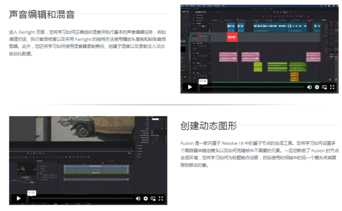Enable picture-in-picture on Fusion video
The height and width of the screenshot is (211, 342).
(153, 198)
